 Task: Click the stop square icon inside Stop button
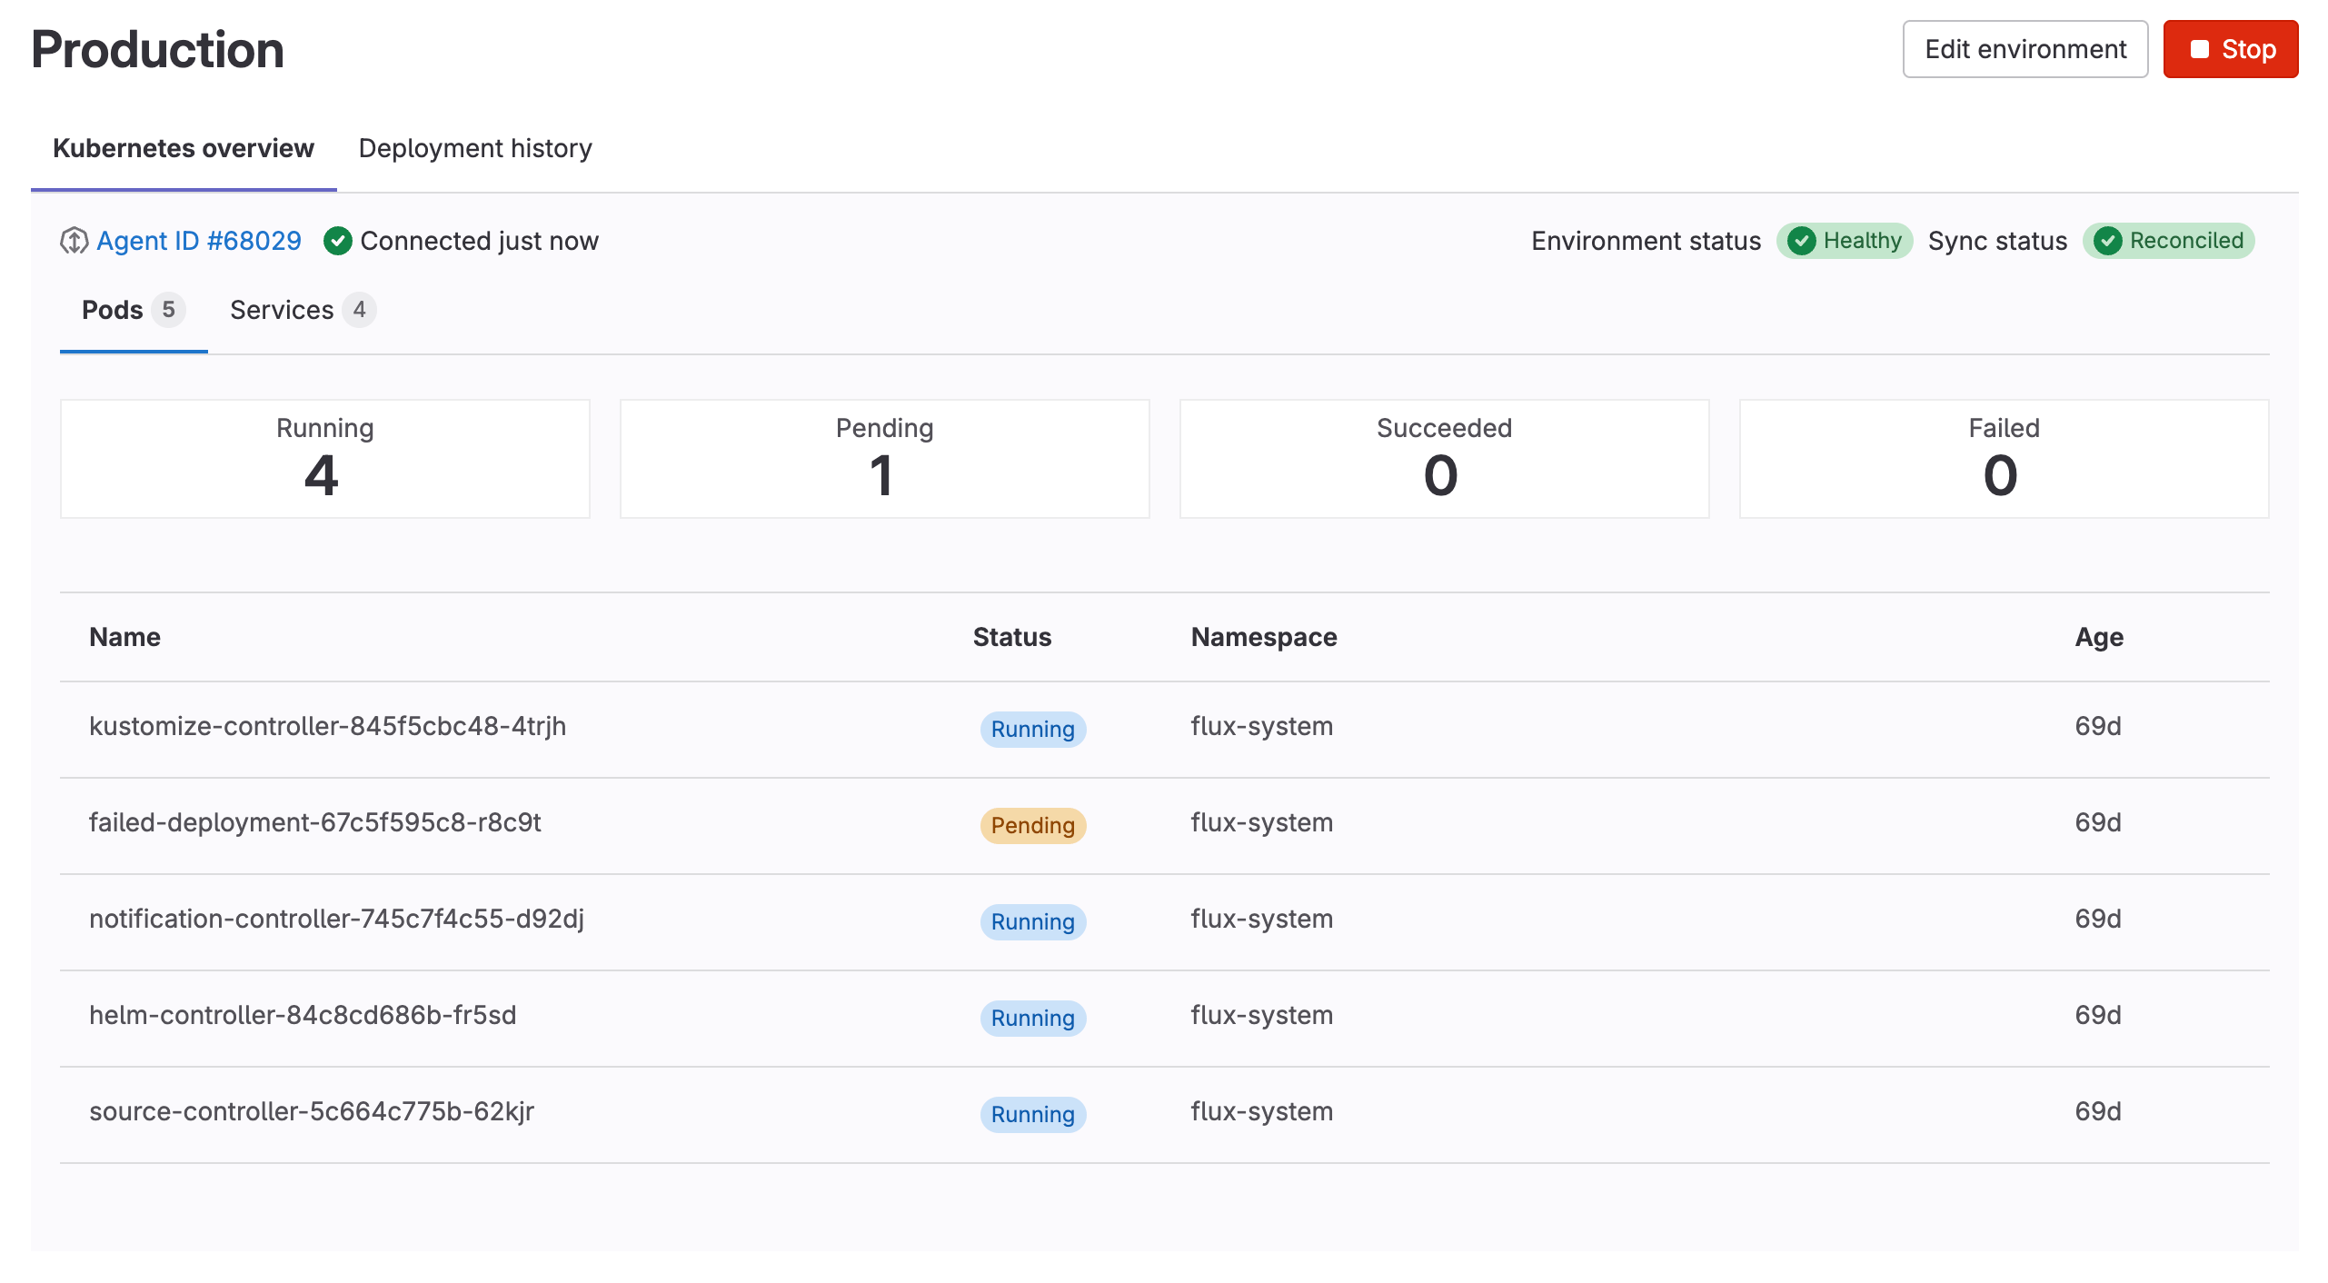(x=2200, y=49)
